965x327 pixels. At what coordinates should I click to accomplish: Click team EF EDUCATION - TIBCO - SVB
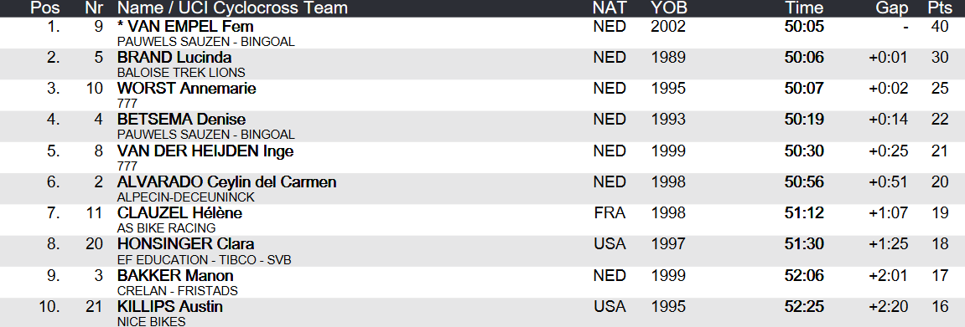[x=204, y=259]
